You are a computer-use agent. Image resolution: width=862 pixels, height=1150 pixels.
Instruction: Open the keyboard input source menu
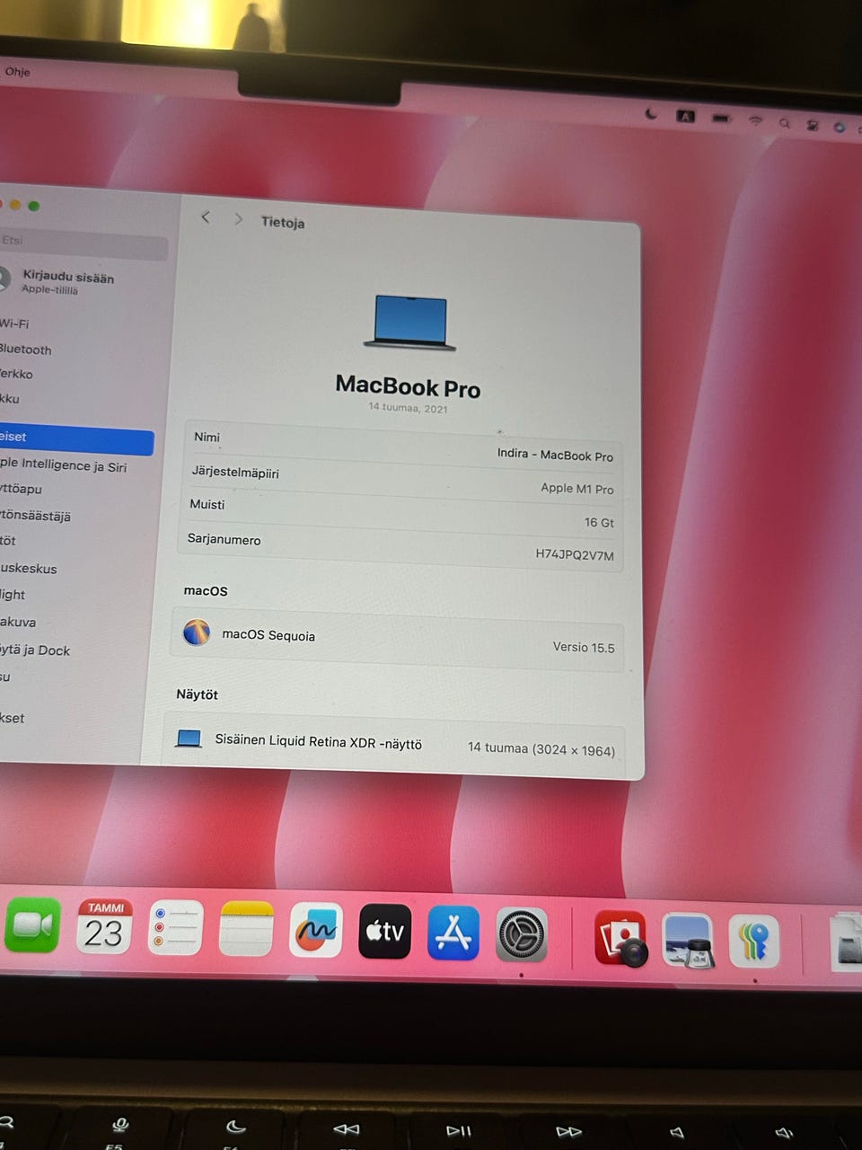coord(685,116)
